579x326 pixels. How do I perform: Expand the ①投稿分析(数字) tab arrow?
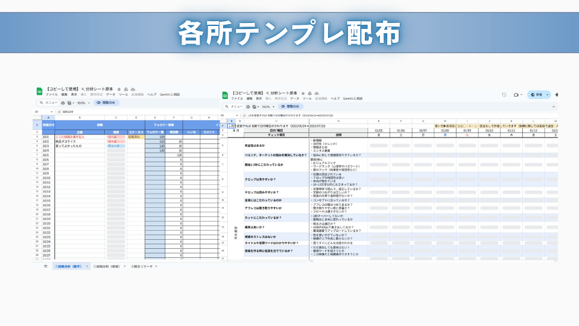point(87,266)
